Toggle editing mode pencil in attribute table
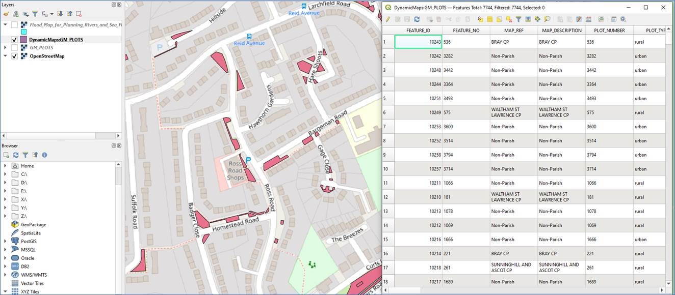Screen dimensions: 675x295 click(387, 19)
